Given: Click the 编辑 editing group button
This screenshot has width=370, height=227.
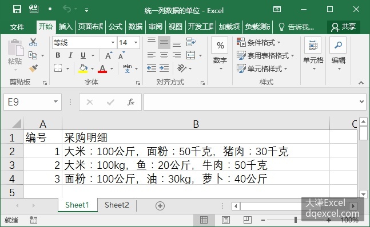Looking at the screenshot, I should [339, 54].
